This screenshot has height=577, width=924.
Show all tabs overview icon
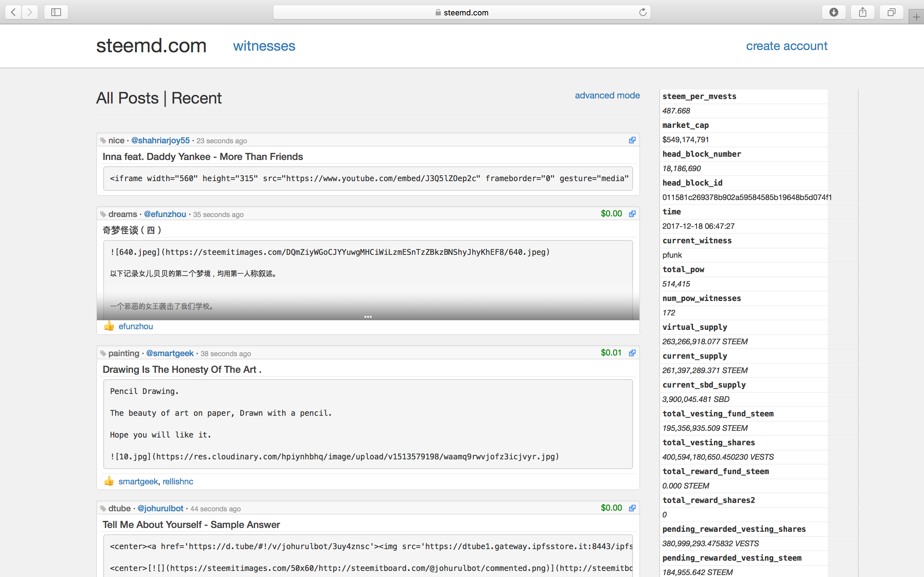coord(891,12)
